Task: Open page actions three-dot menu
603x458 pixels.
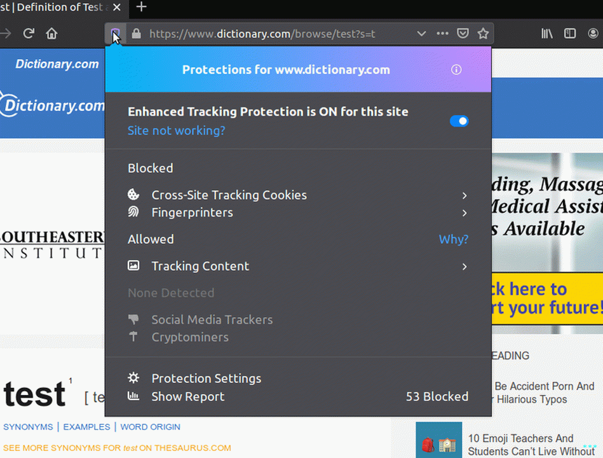Action: coord(442,34)
